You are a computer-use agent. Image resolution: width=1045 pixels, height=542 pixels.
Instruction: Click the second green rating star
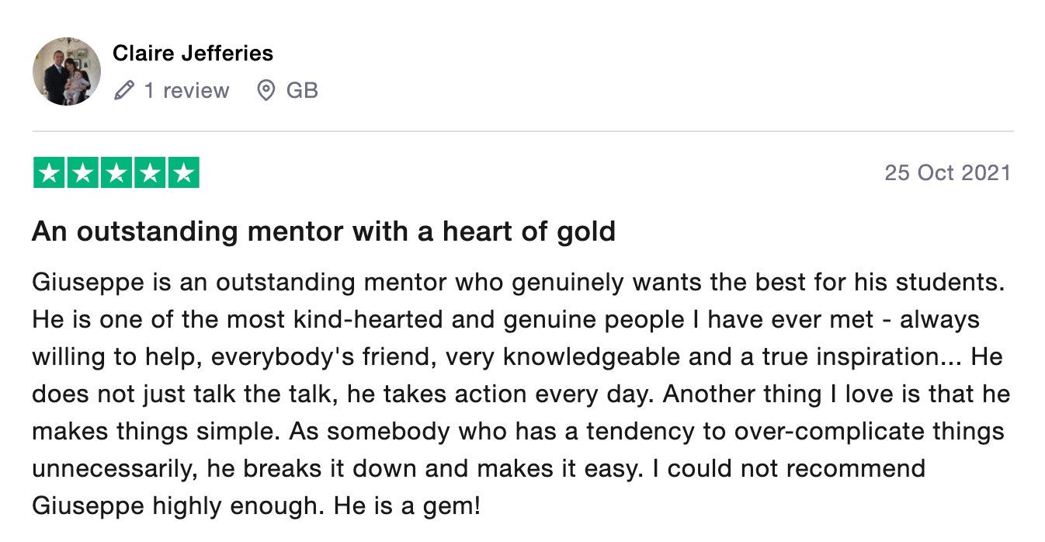(x=82, y=172)
